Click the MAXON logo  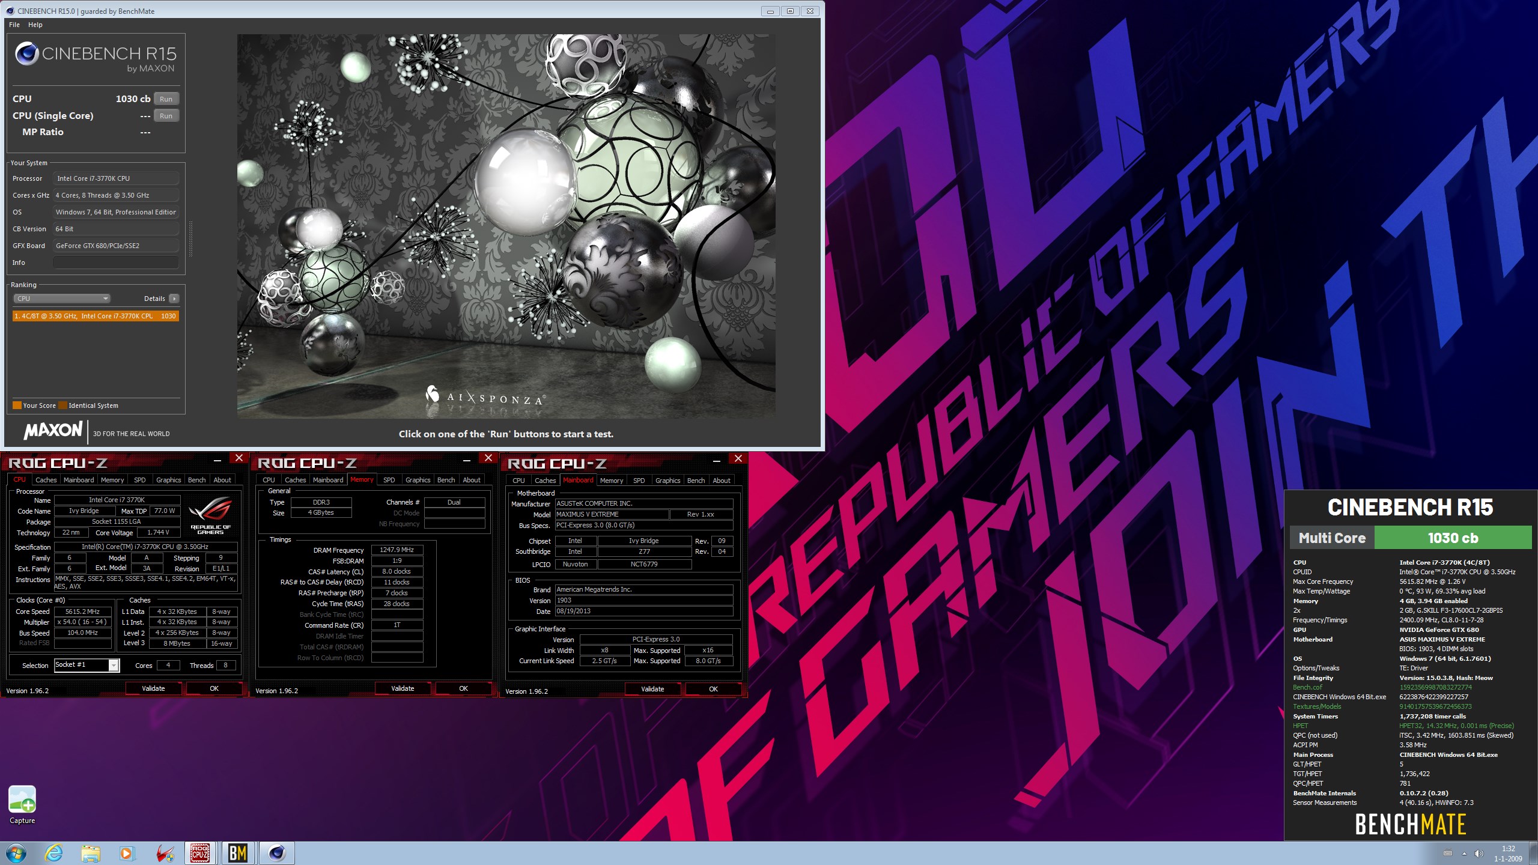coord(53,429)
